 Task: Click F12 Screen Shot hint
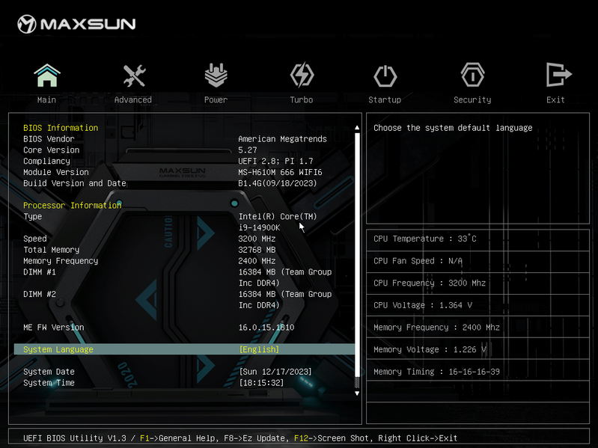click(x=332, y=438)
